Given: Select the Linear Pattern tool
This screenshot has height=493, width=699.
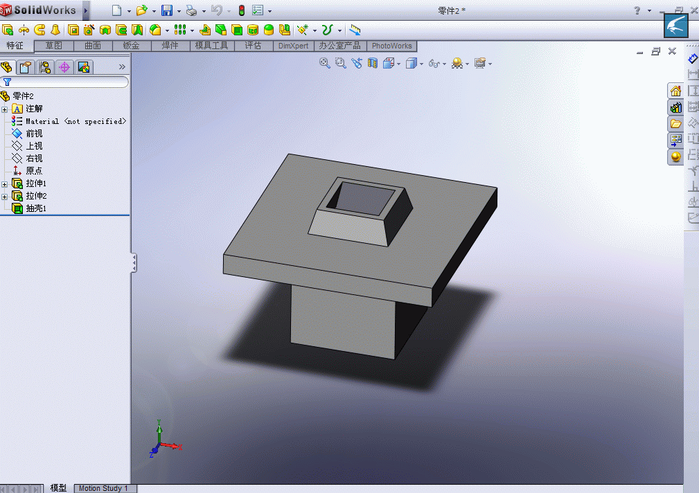Looking at the screenshot, I should (x=180, y=30).
